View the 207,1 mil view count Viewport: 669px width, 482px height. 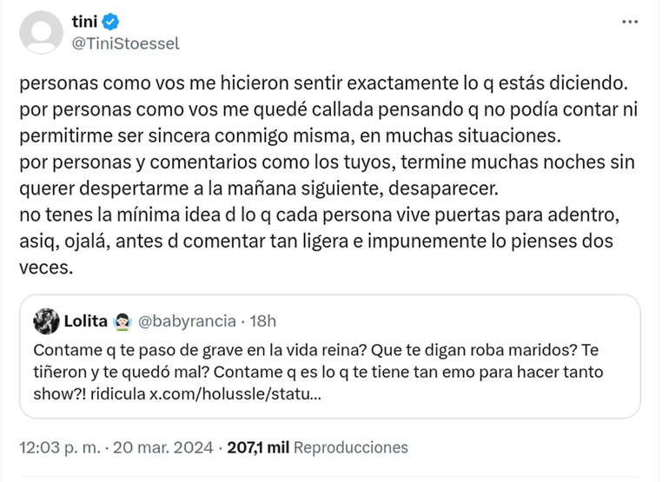[x=258, y=448]
